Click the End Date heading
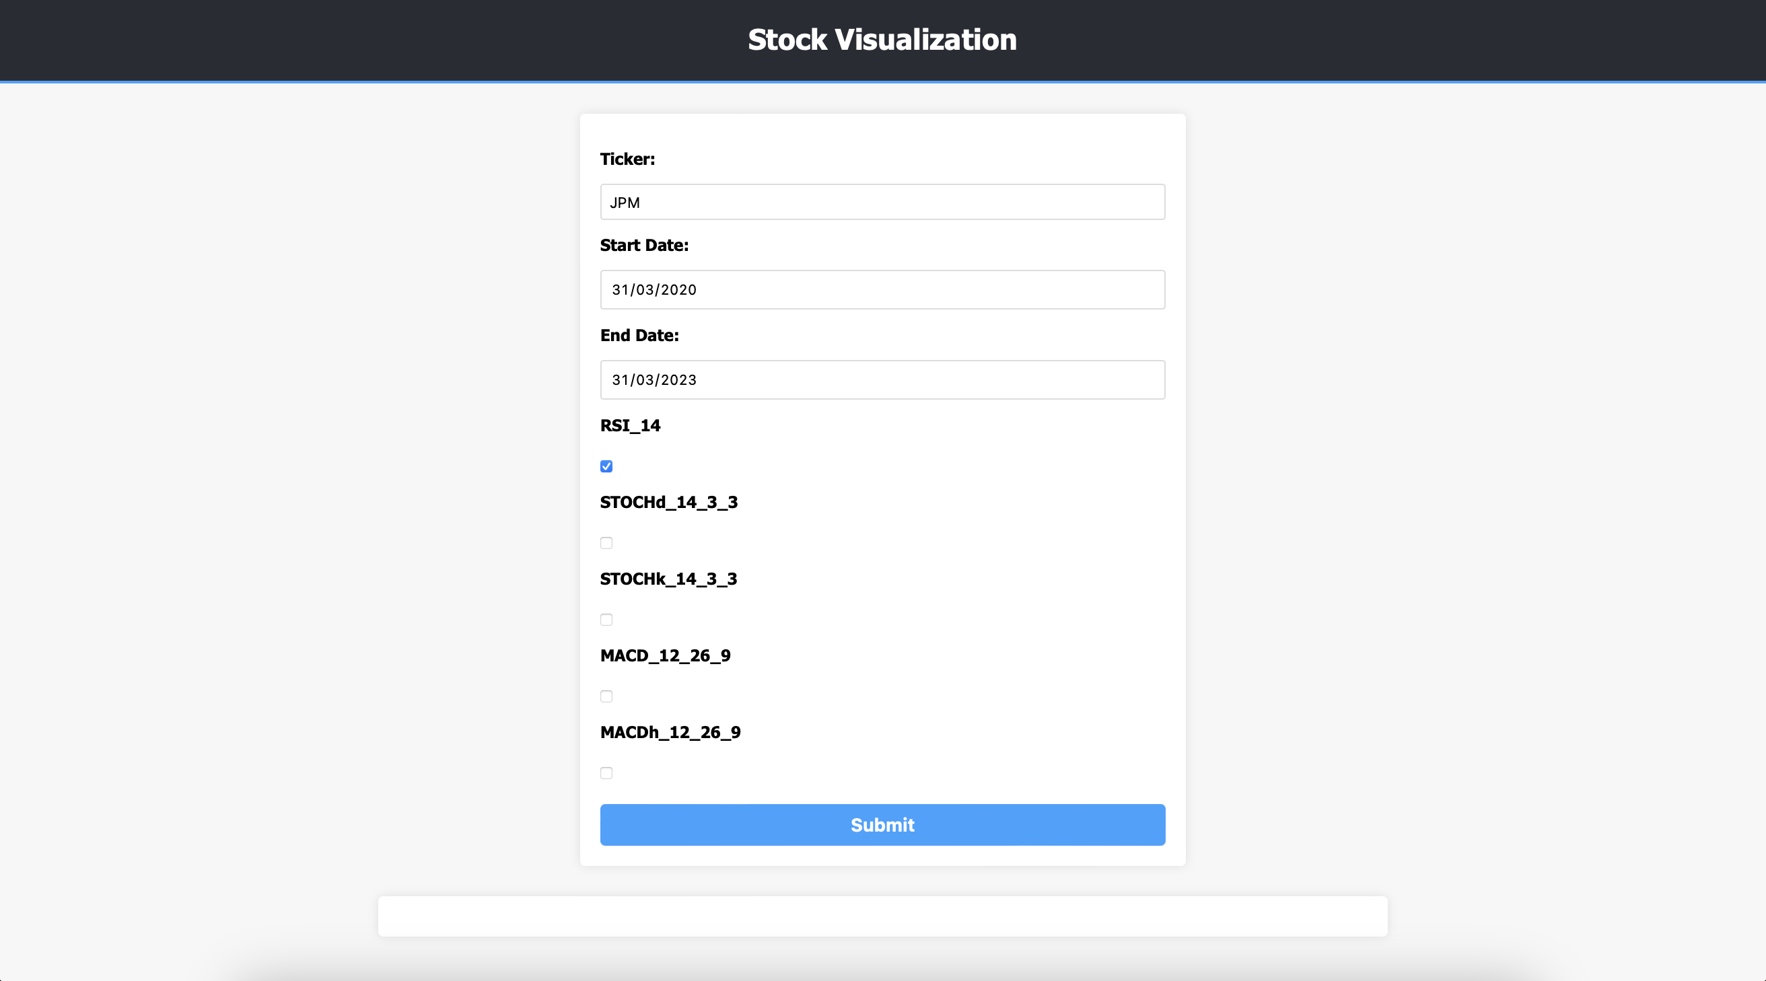Image resolution: width=1766 pixels, height=981 pixels. 639,334
